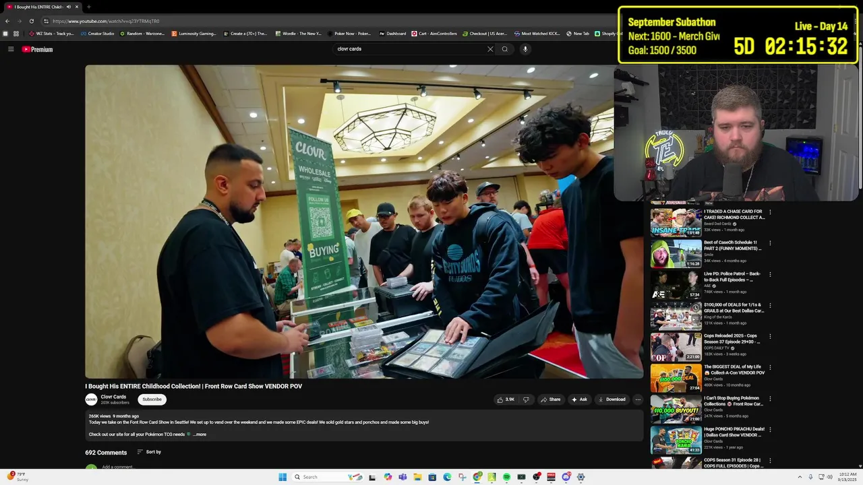Open Discord from the taskbar

coord(566,477)
